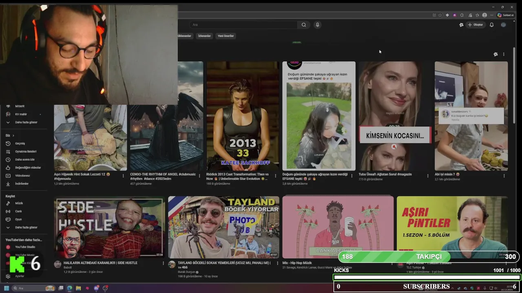Open browser settings ellipsis menu

[x=492, y=15]
